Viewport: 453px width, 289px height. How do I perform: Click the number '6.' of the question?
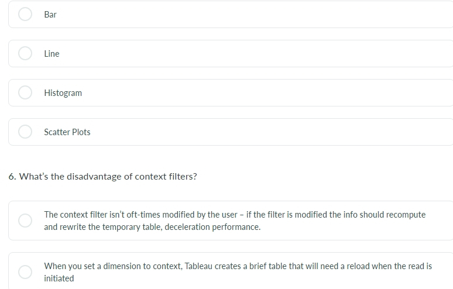coord(12,177)
